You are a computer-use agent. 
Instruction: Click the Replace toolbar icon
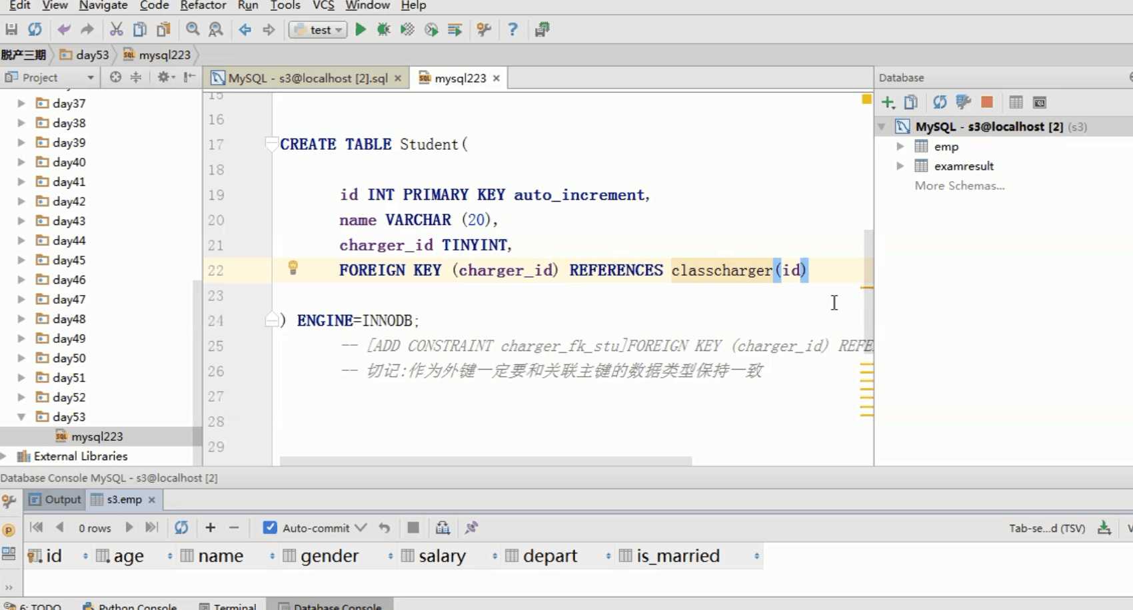pyautogui.click(x=216, y=29)
